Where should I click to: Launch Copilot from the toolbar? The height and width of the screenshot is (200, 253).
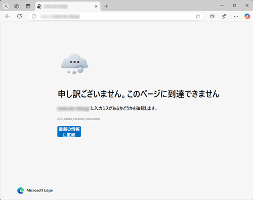[247, 16]
